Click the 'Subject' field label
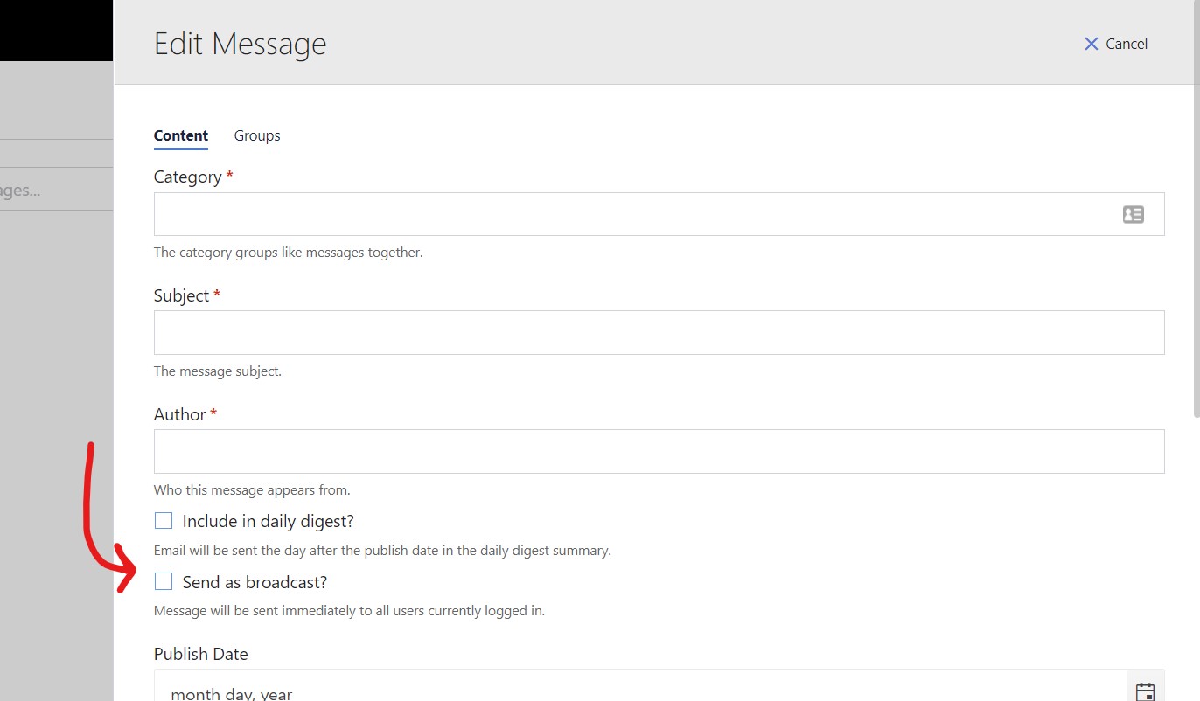 pos(181,295)
